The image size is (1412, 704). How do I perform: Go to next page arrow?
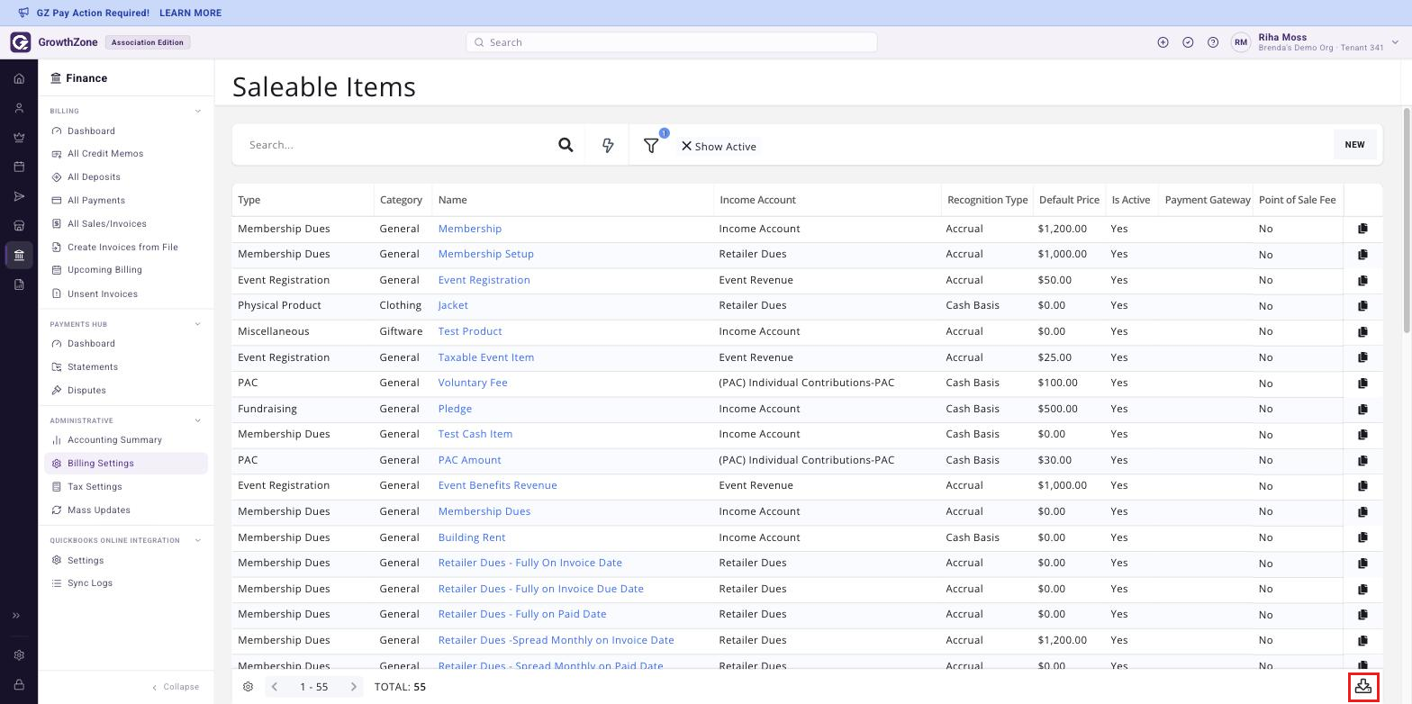click(354, 687)
